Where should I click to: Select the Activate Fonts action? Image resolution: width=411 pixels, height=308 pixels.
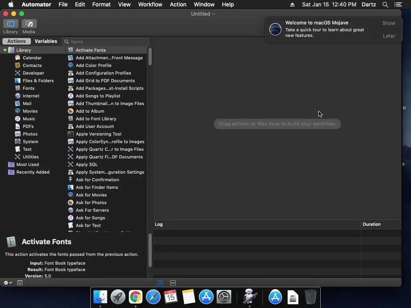click(107, 50)
